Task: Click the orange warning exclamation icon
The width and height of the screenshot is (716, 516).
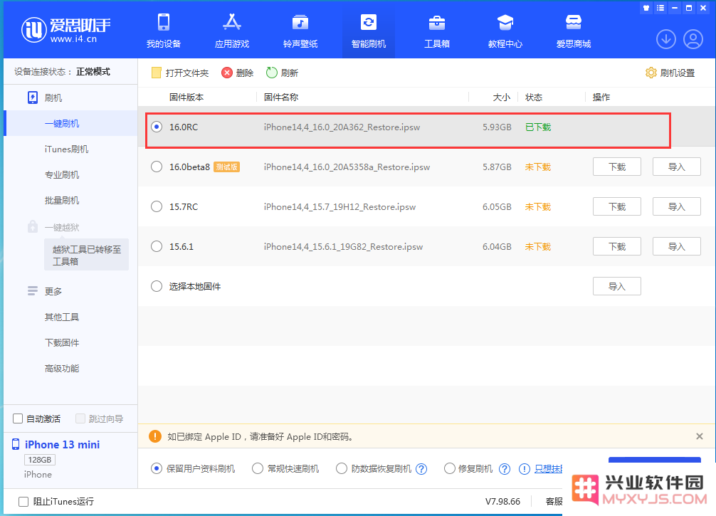Action: click(x=155, y=436)
